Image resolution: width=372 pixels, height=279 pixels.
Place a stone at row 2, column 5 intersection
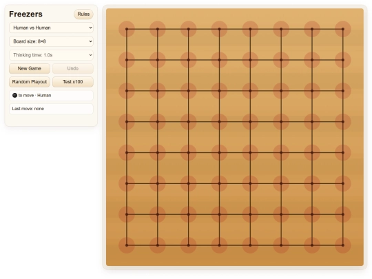point(250,60)
